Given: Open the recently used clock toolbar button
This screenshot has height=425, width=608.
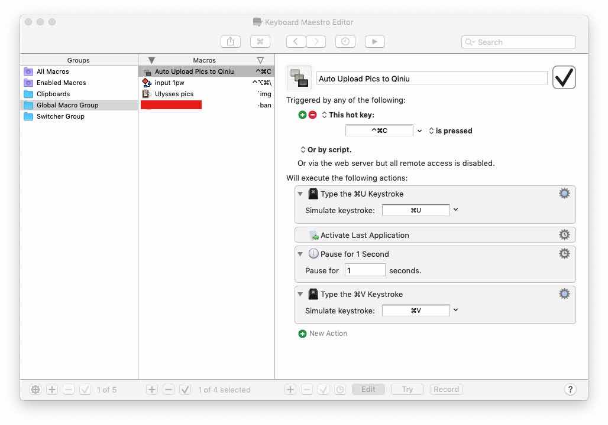Looking at the screenshot, I should [x=345, y=41].
